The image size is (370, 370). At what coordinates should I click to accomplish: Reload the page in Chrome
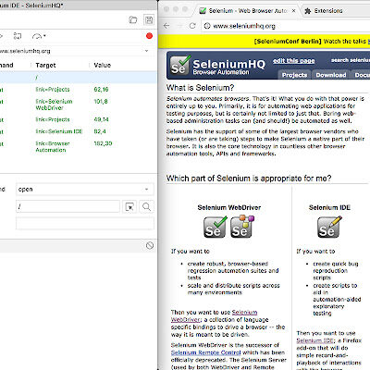pos(192,26)
